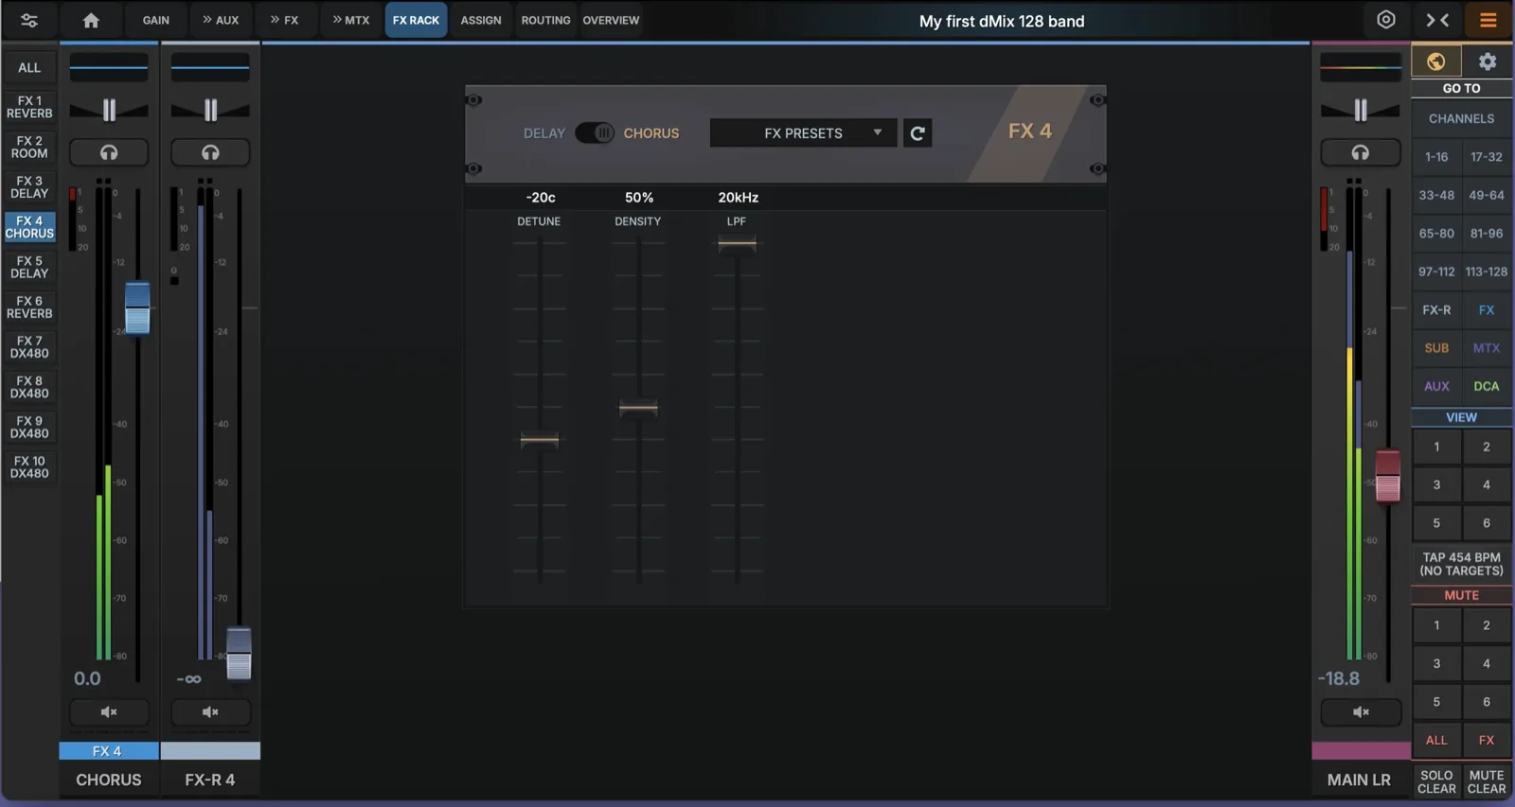Collapse panels with the arrows icon

[1437, 20]
